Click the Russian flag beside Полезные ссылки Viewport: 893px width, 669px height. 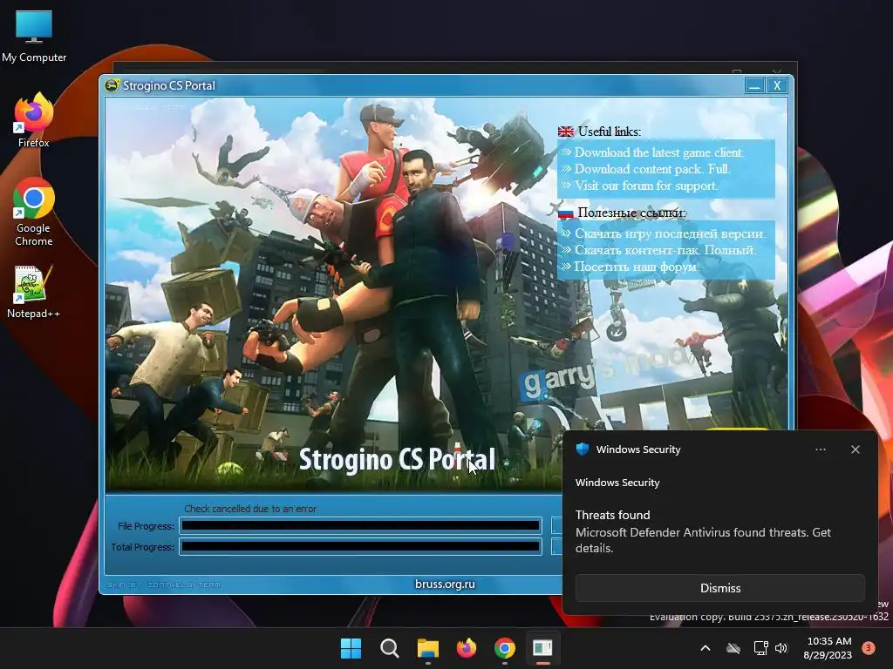tap(565, 213)
